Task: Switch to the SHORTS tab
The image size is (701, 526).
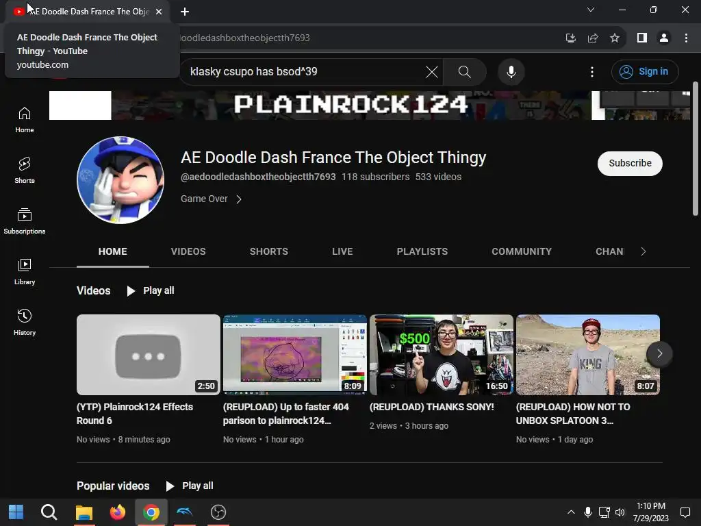Action: coord(268,251)
